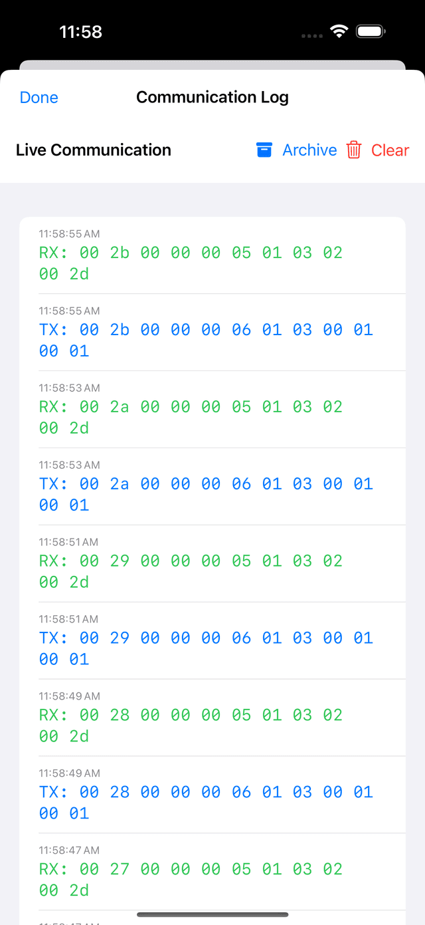Tap the trash icon to clear the log

point(354,150)
